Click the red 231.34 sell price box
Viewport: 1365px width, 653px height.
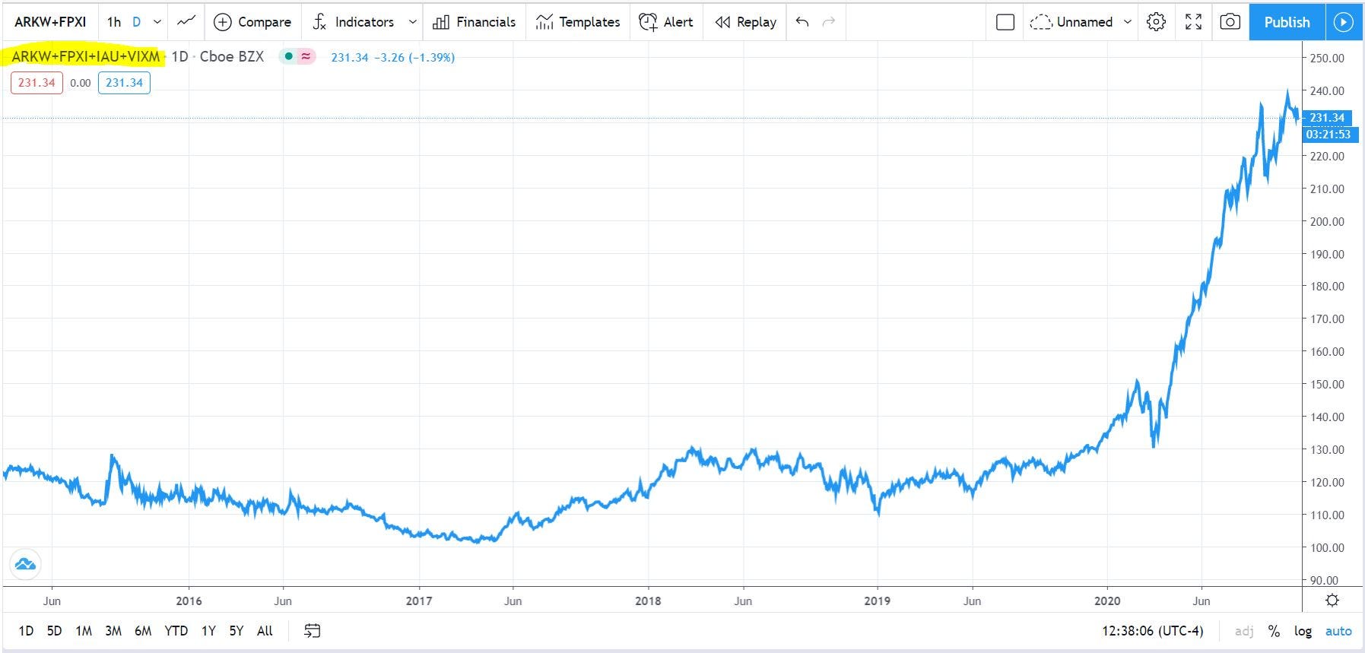[x=37, y=83]
